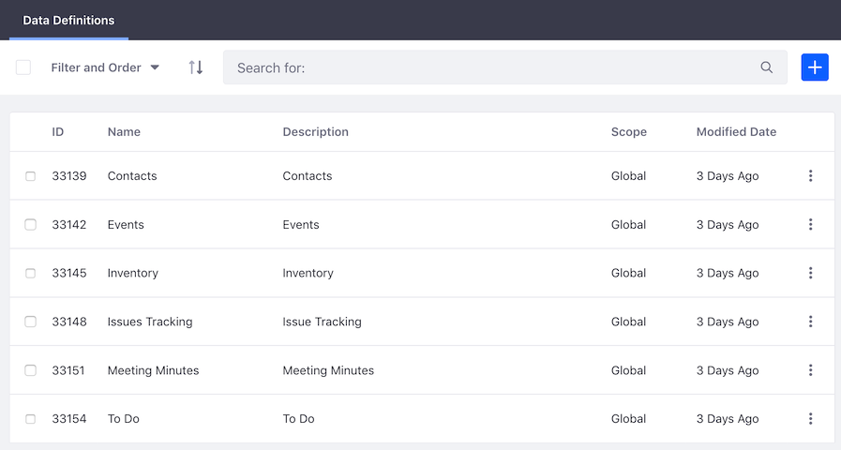Click ID value 33145
This screenshot has height=450, width=841.
[x=69, y=273]
